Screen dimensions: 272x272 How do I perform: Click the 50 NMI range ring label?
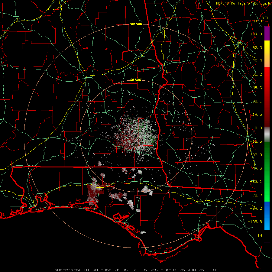point(136,80)
